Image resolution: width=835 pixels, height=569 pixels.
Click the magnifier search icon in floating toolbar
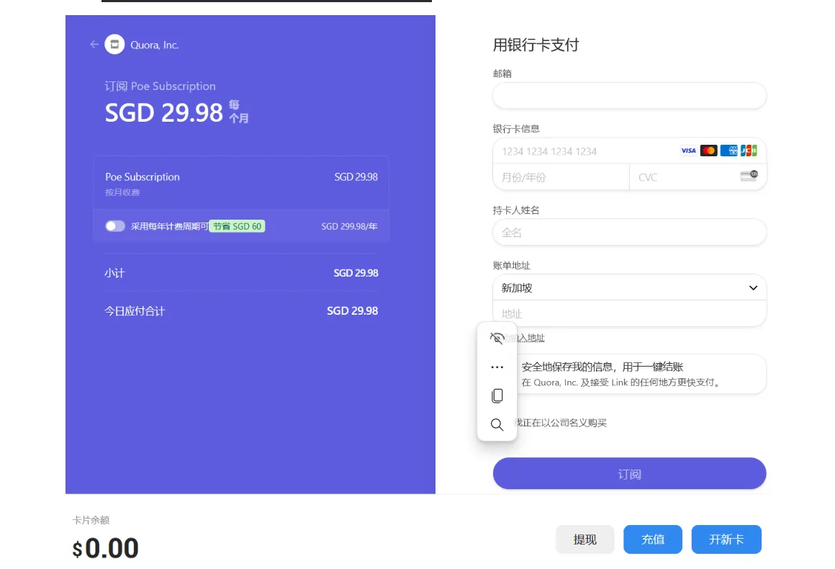pyautogui.click(x=497, y=425)
